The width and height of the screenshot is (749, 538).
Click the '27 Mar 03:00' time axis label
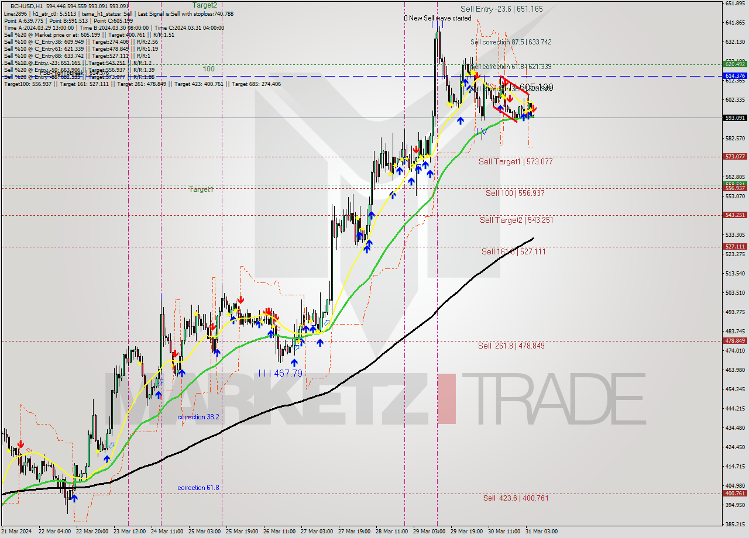click(x=315, y=532)
